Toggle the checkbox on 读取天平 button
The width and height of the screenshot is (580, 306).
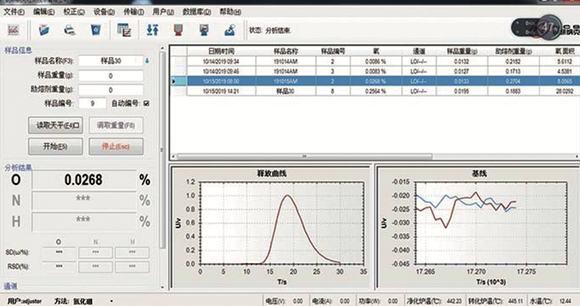tap(76, 125)
